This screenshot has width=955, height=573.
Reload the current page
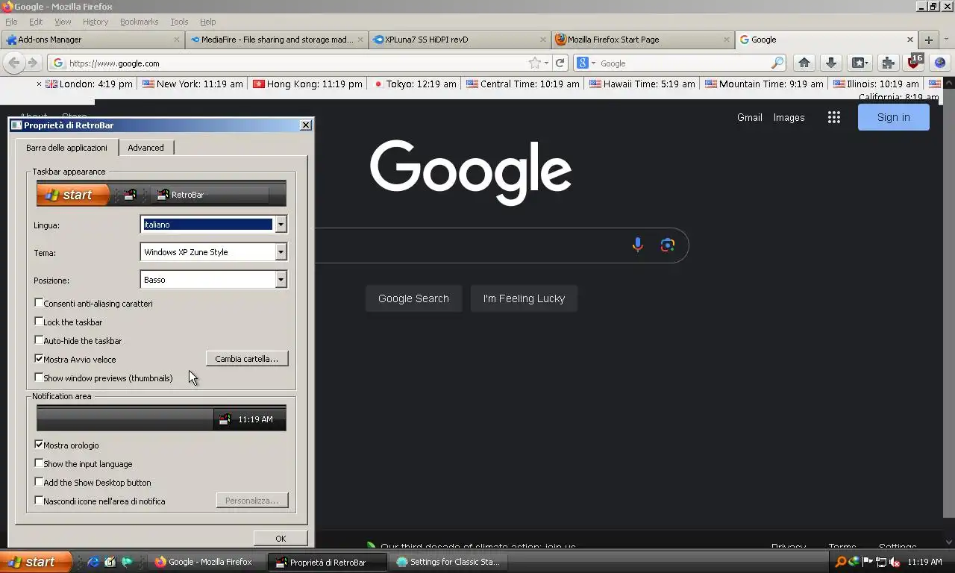point(560,63)
